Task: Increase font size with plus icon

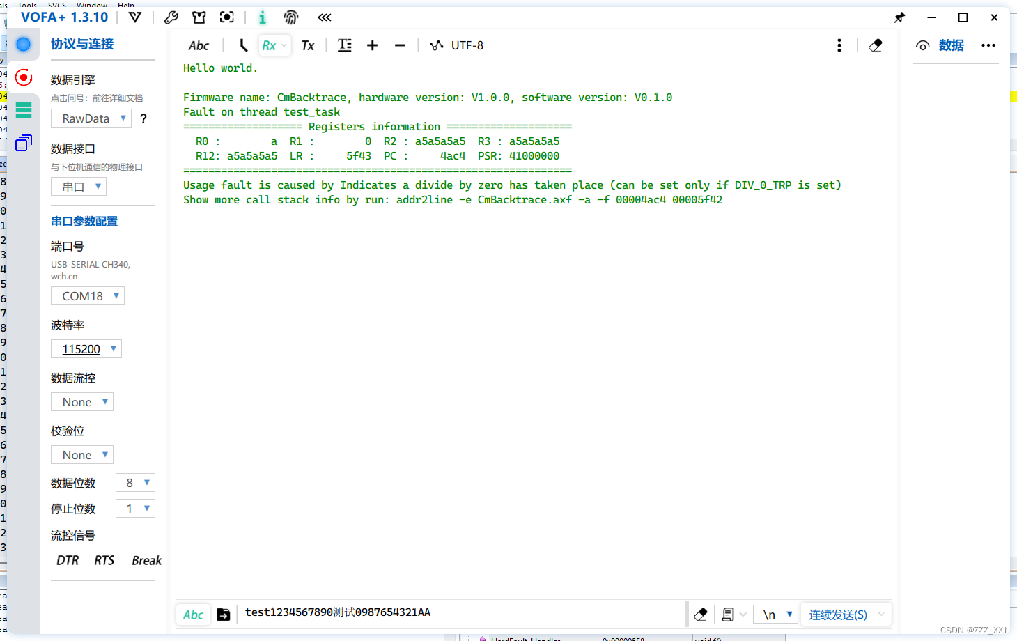Action: (x=373, y=45)
